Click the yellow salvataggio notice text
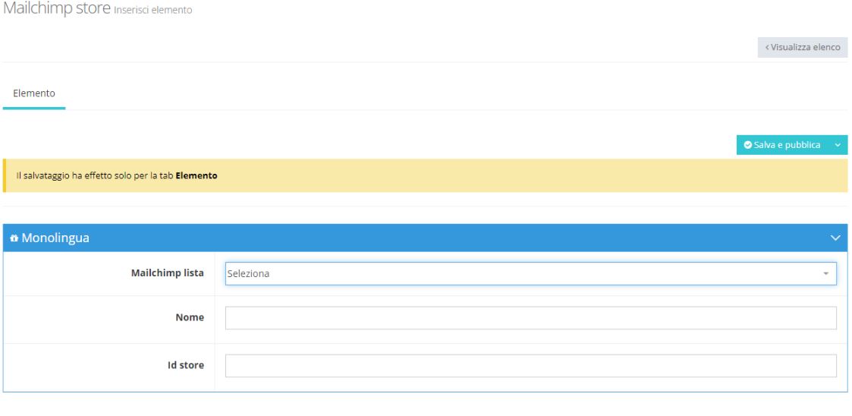Image resolution: width=852 pixels, height=416 pixels. (x=117, y=175)
